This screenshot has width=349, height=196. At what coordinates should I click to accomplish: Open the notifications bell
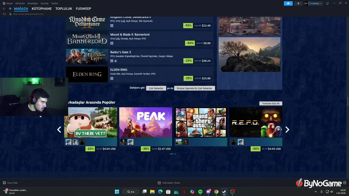click(x=298, y=3)
